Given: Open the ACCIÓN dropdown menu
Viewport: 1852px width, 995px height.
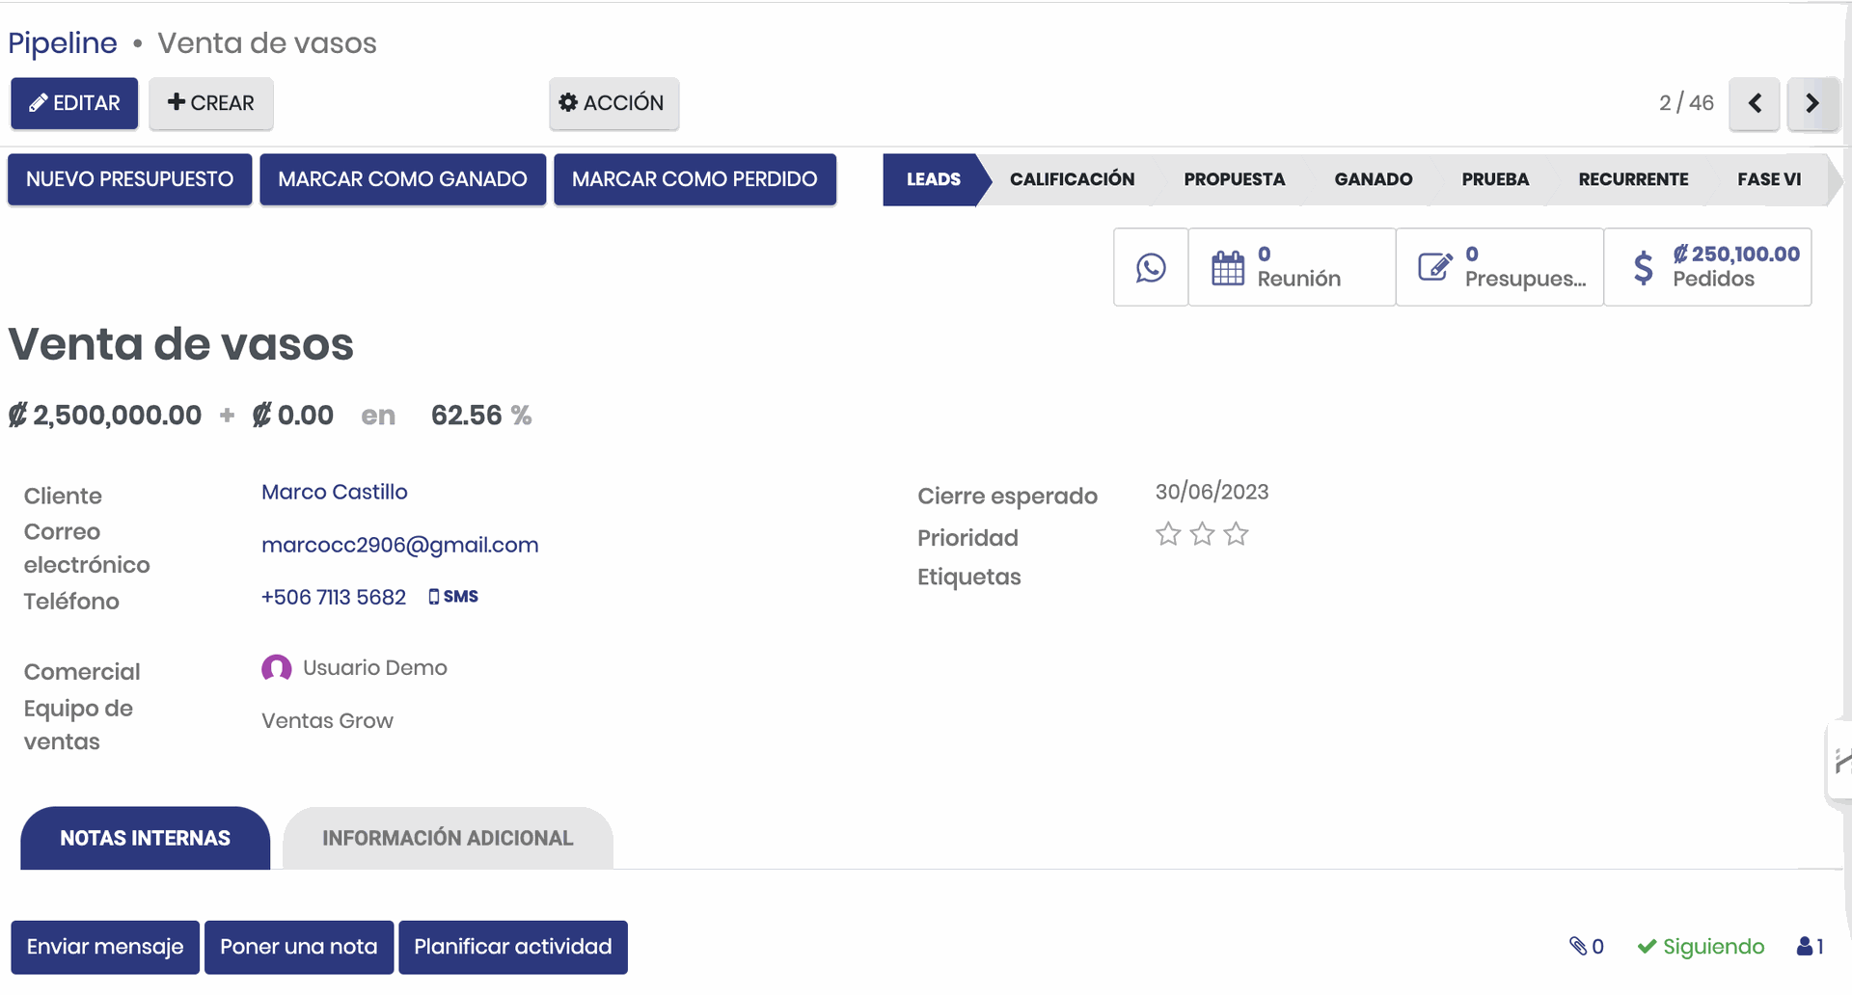Looking at the screenshot, I should pyautogui.click(x=613, y=103).
